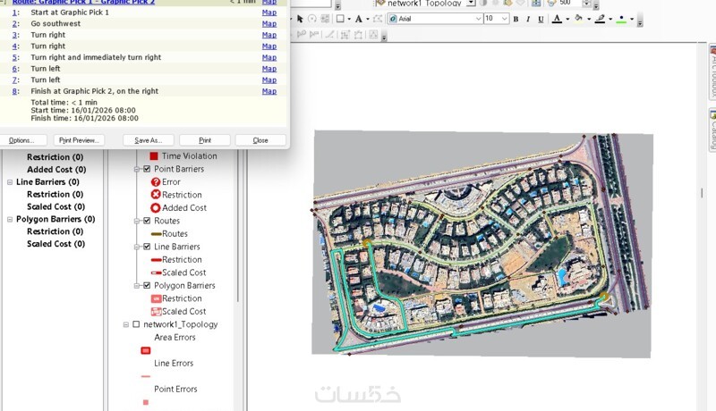Collapse the Routes layer tree node

coord(137,221)
